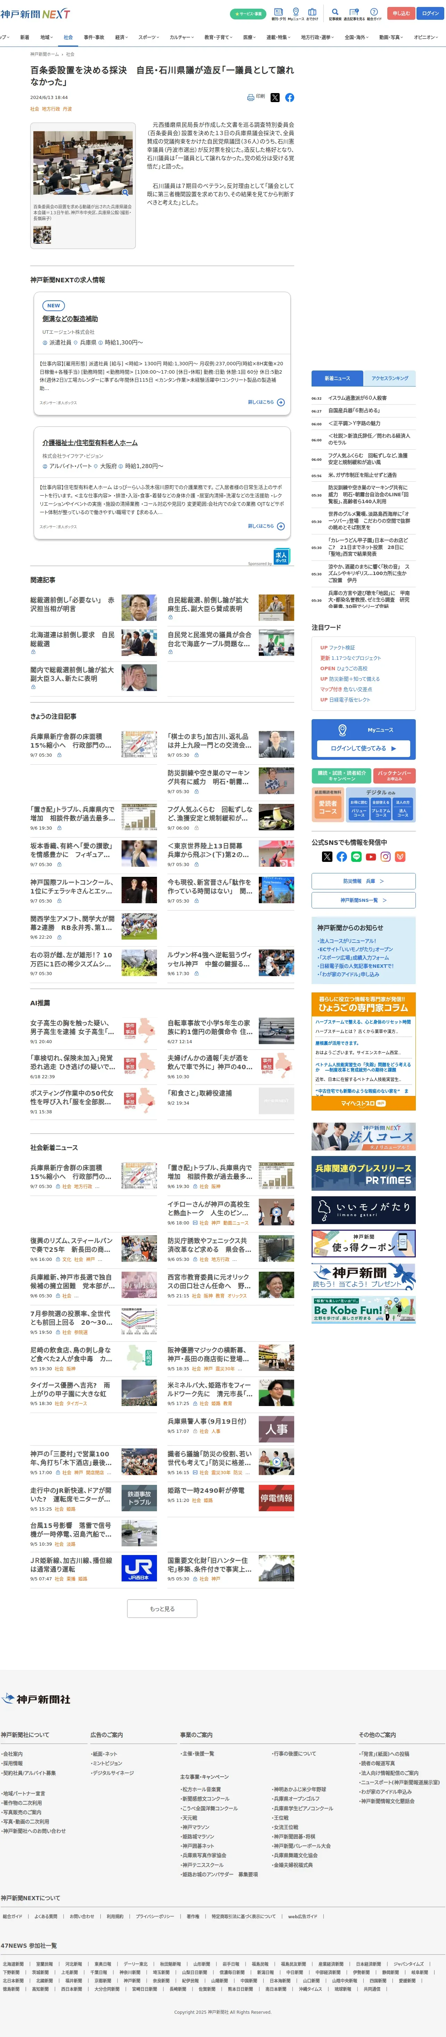Viewport: 446px width, 2037px height.
Task: Open 神戸新聞SNS一覧 link button
Action: [364, 900]
